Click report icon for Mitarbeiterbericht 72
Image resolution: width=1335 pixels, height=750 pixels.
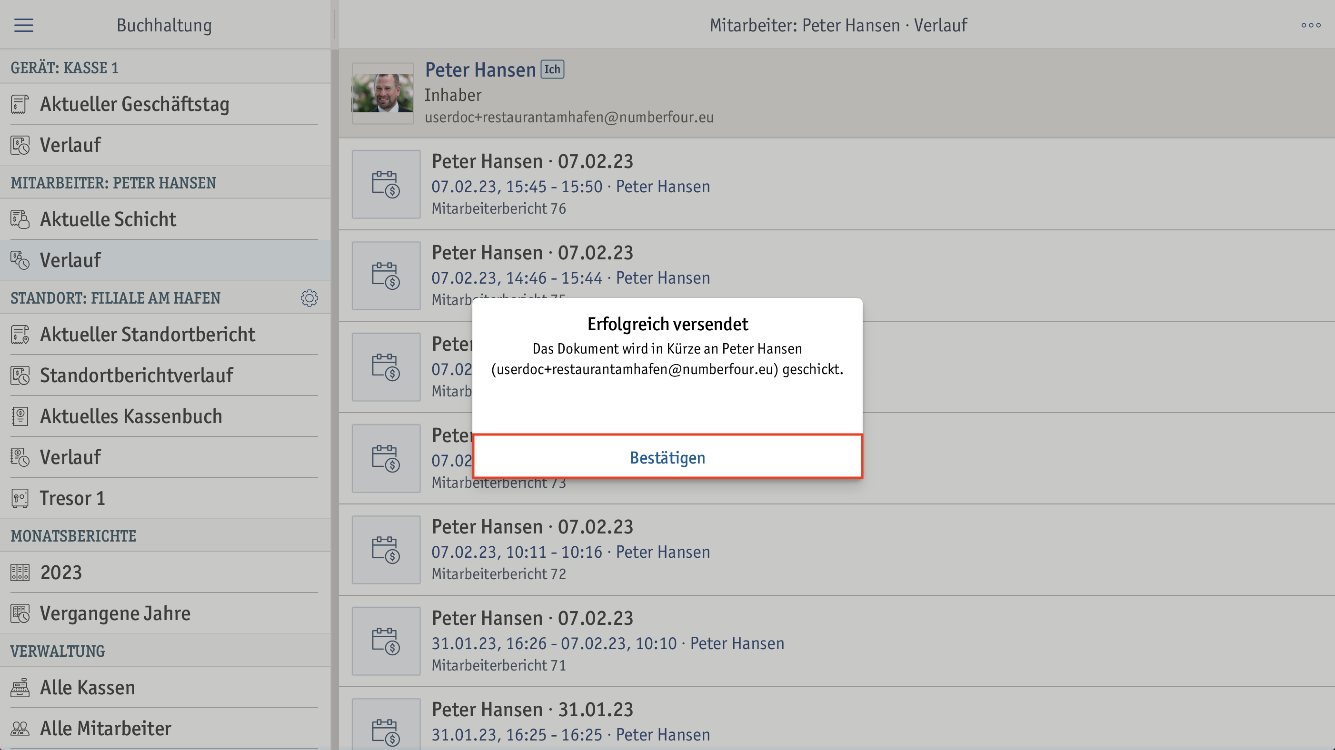(x=386, y=550)
